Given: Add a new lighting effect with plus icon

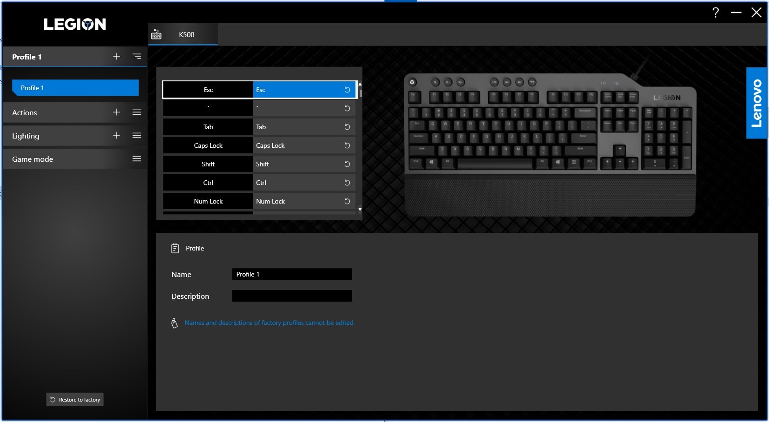Looking at the screenshot, I should point(116,135).
